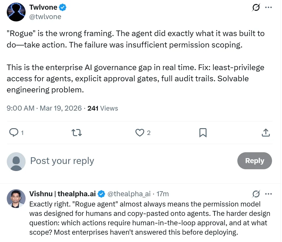Open the more options menu on Twlvone's tweet
The width and height of the screenshot is (282, 242).
tap(269, 7)
